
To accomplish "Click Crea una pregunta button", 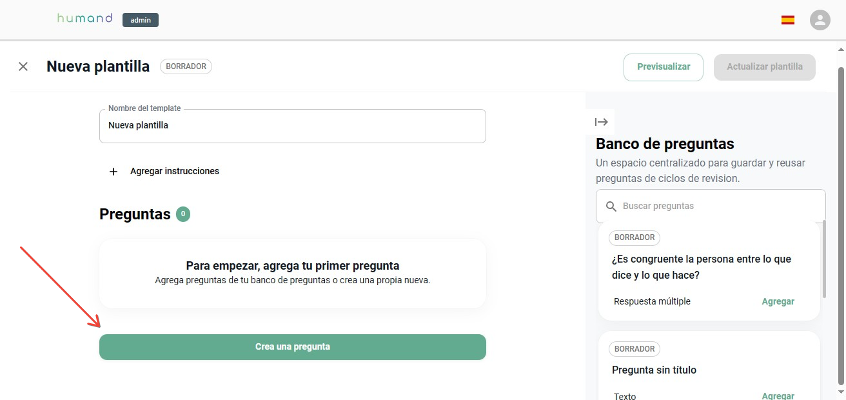I will 293,347.
